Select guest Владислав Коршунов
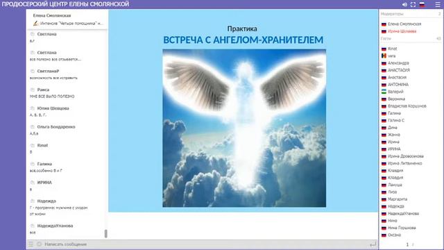444x250 pixels. [x=407, y=106]
